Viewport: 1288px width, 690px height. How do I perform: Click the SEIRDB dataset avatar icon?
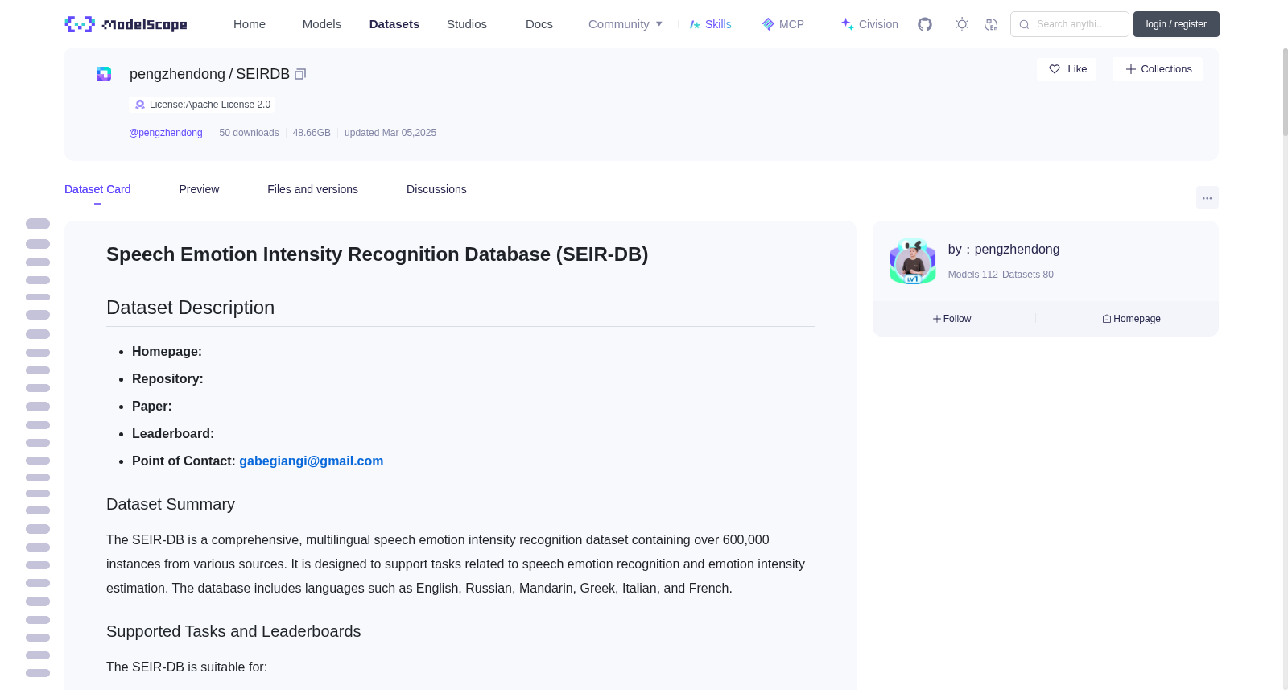[x=104, y=74]
